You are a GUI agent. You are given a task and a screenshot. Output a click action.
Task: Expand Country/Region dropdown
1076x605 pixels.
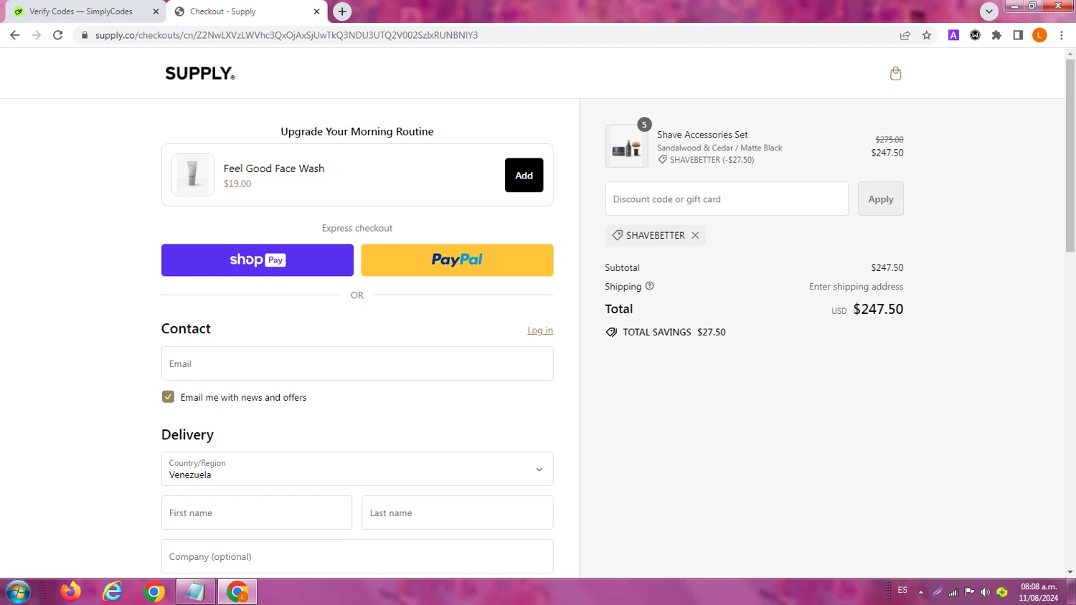click(x=357, y=469)
